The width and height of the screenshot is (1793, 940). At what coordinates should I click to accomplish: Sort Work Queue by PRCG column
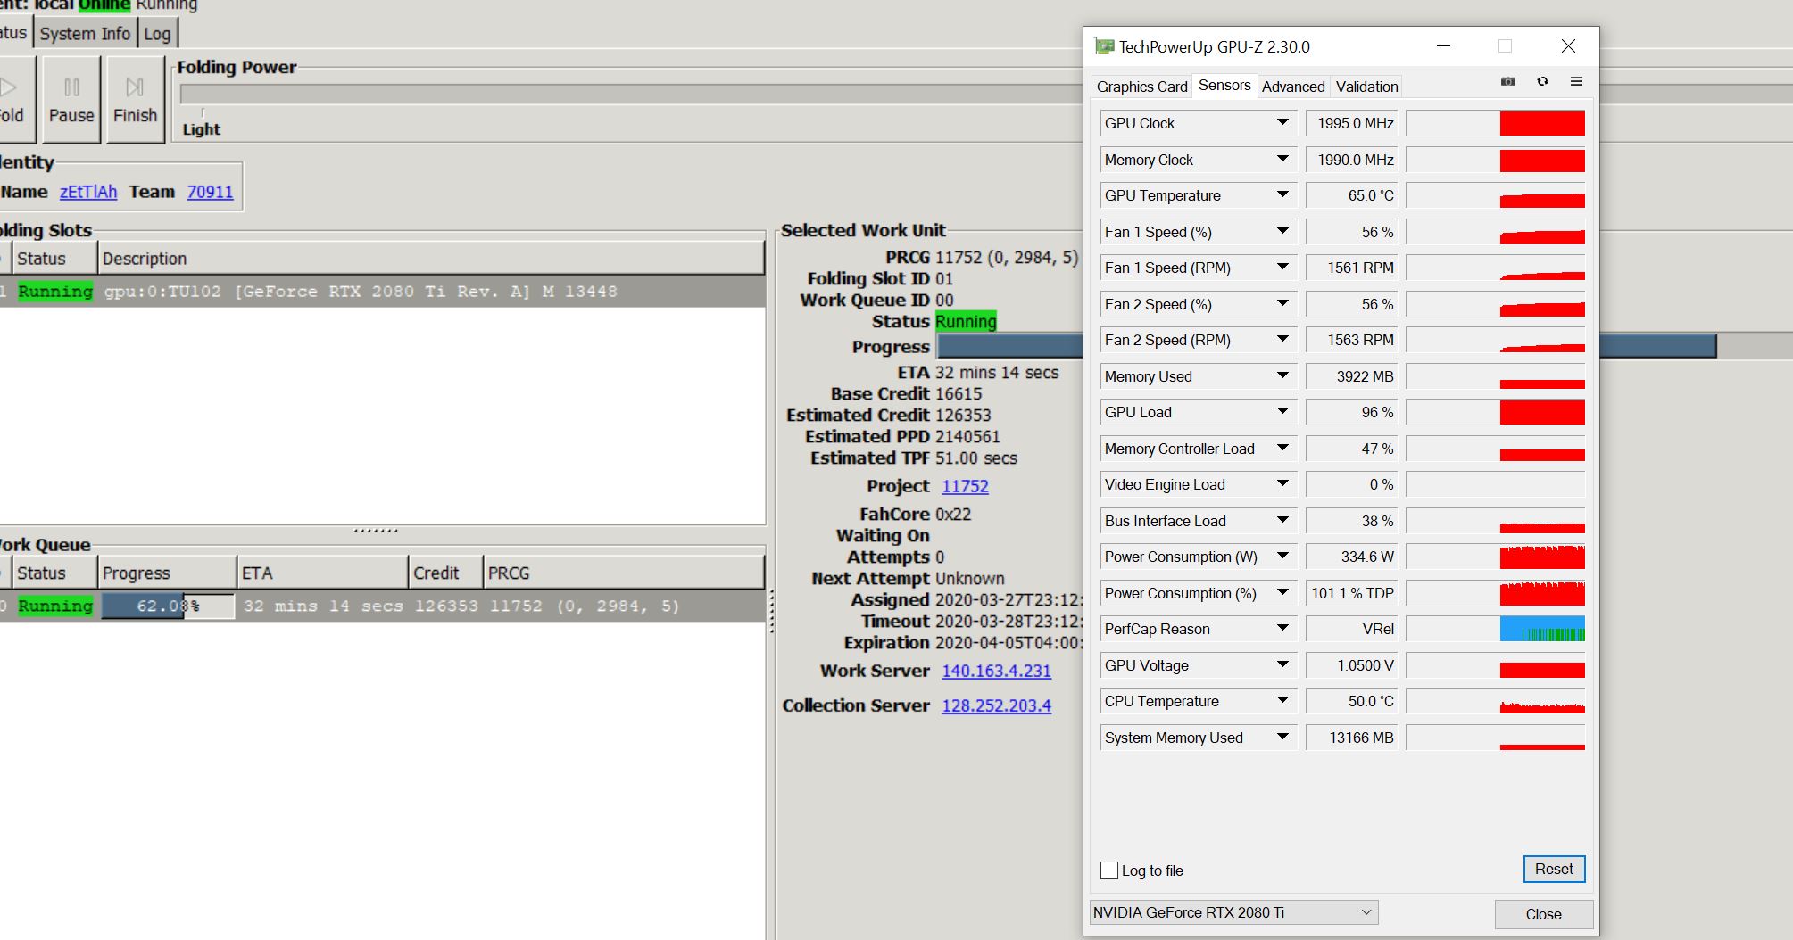[624, 573]
